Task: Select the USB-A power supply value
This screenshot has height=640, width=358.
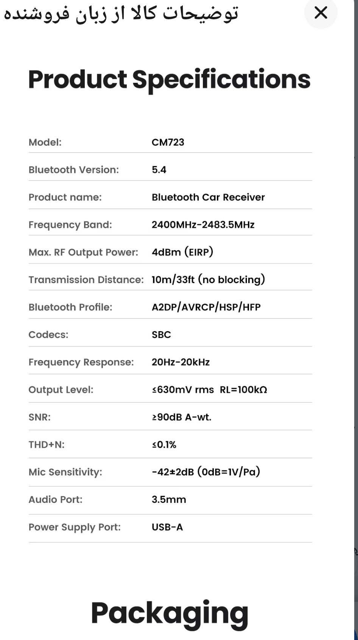Action: (x=167, y=527)
